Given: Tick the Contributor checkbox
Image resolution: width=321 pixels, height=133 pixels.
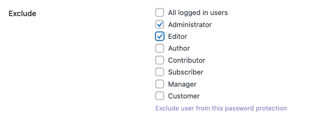Looking at the screenshot, I should pos(160,60).
